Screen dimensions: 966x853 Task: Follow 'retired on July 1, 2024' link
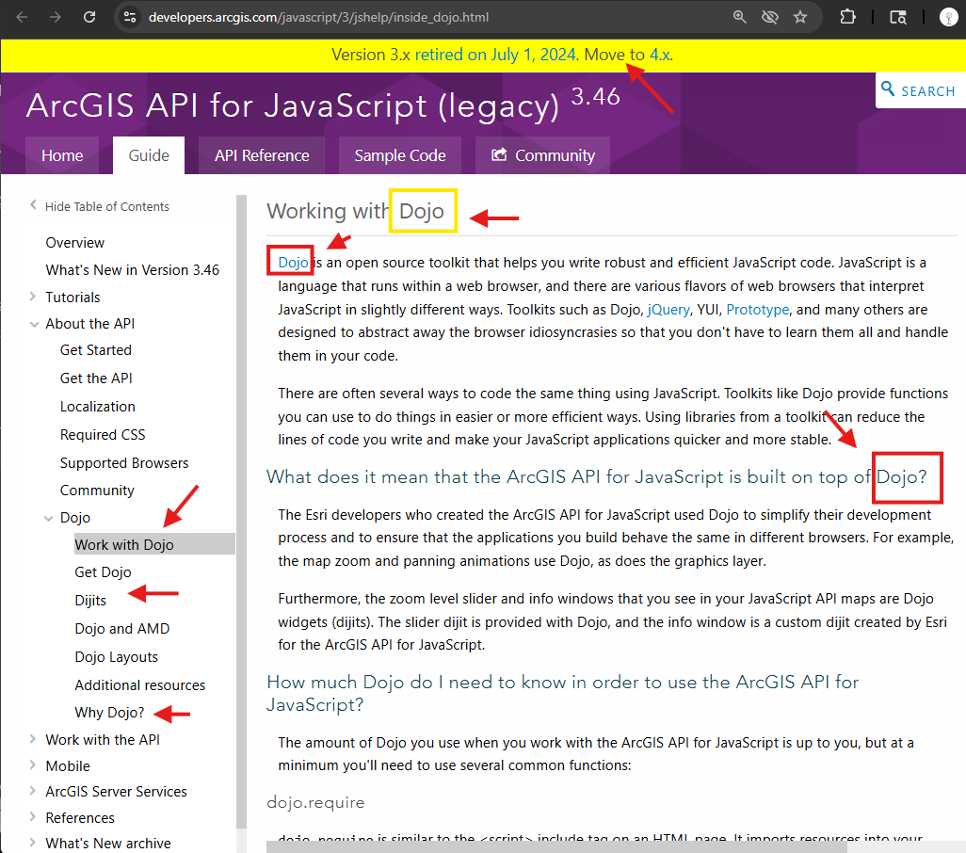[x=495, y=55]
